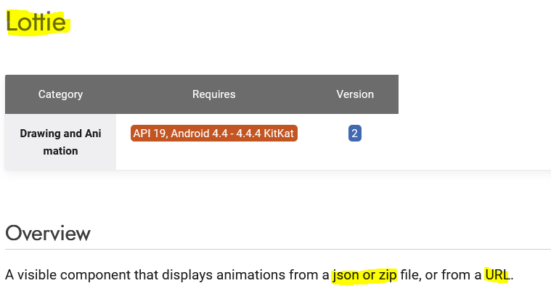Click the blue version 2 badge

(355, 134)
